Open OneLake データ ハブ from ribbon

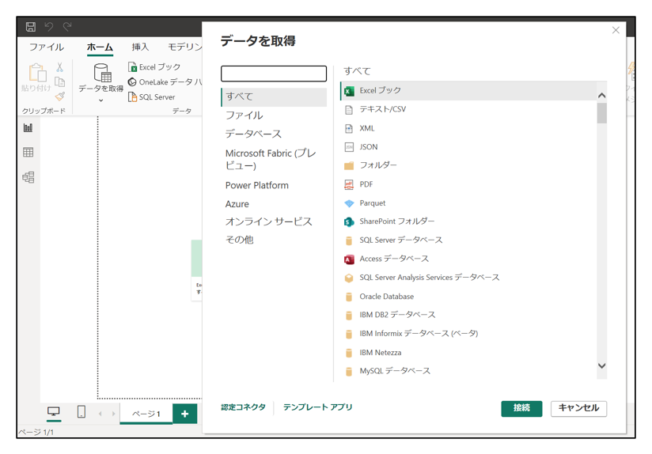(165, 82)
